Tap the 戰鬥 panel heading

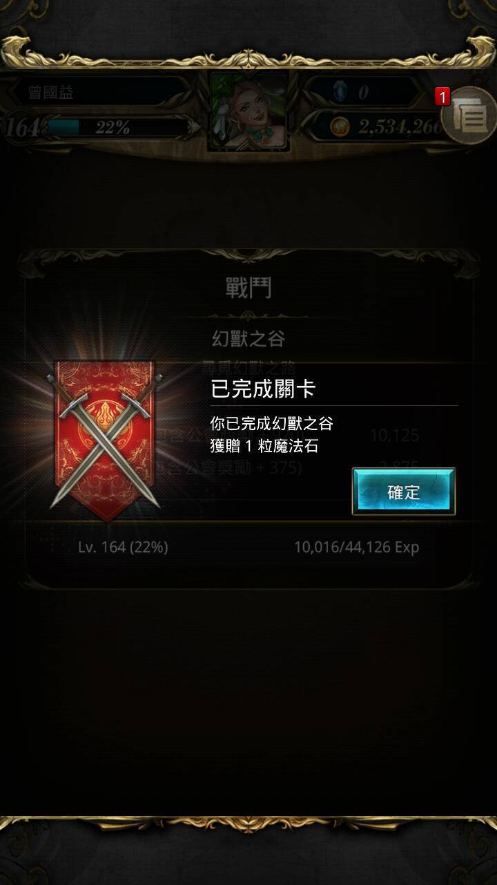[x=248, y=288]
